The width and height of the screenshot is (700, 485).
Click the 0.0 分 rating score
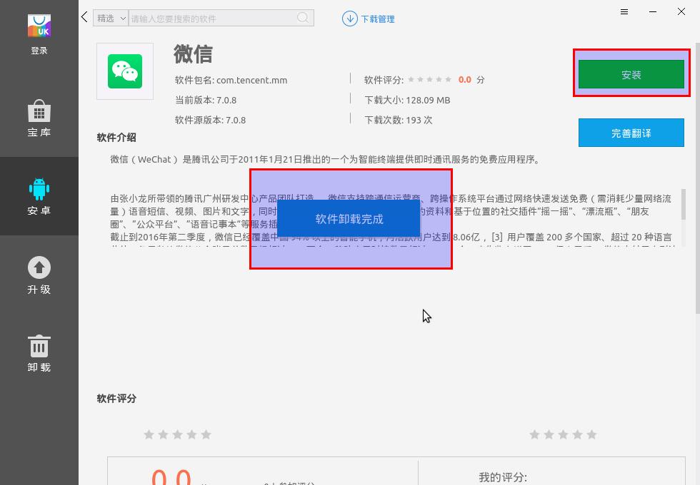point(471,80)
